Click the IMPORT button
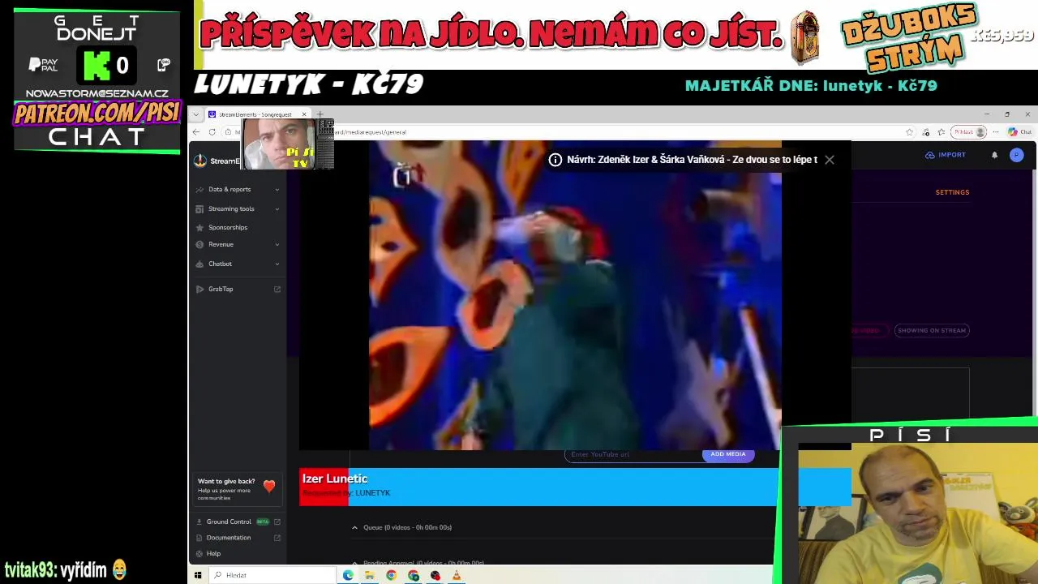 click(946, 155)
